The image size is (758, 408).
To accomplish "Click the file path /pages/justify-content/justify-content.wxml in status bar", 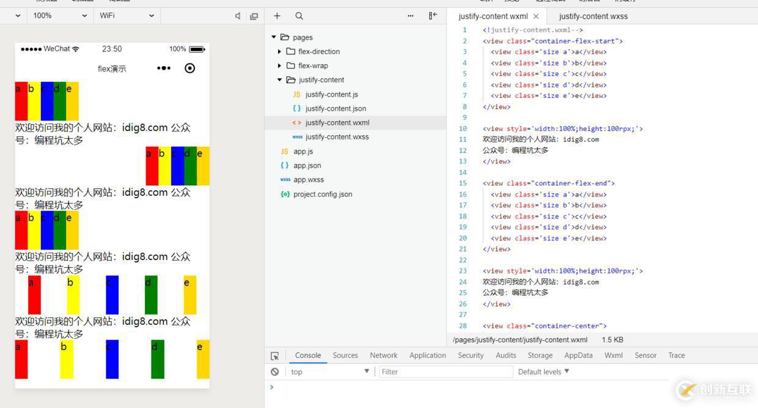I will [x=520, y=340].
